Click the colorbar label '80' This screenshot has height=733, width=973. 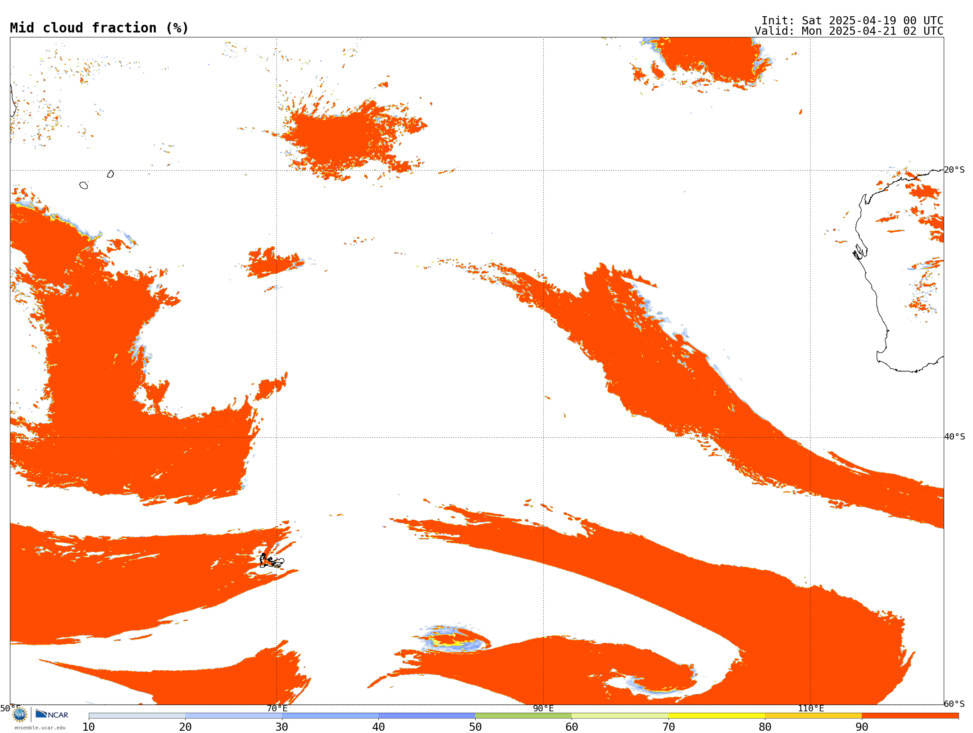pos(765,727)
